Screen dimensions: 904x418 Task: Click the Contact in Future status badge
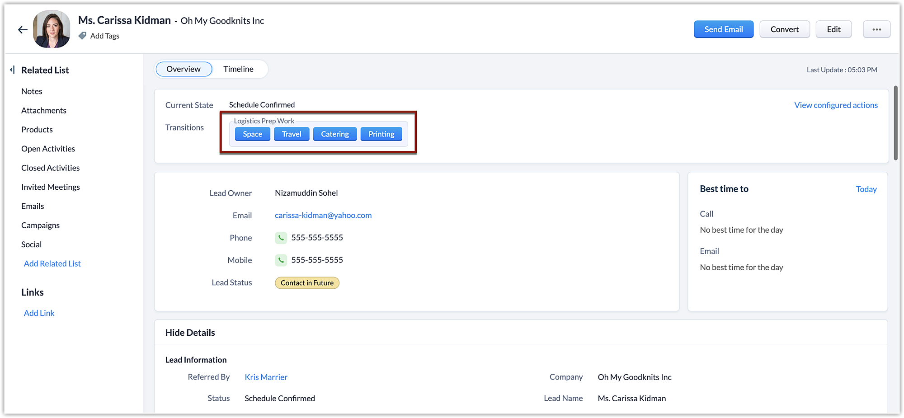click(x=307, y=283)
